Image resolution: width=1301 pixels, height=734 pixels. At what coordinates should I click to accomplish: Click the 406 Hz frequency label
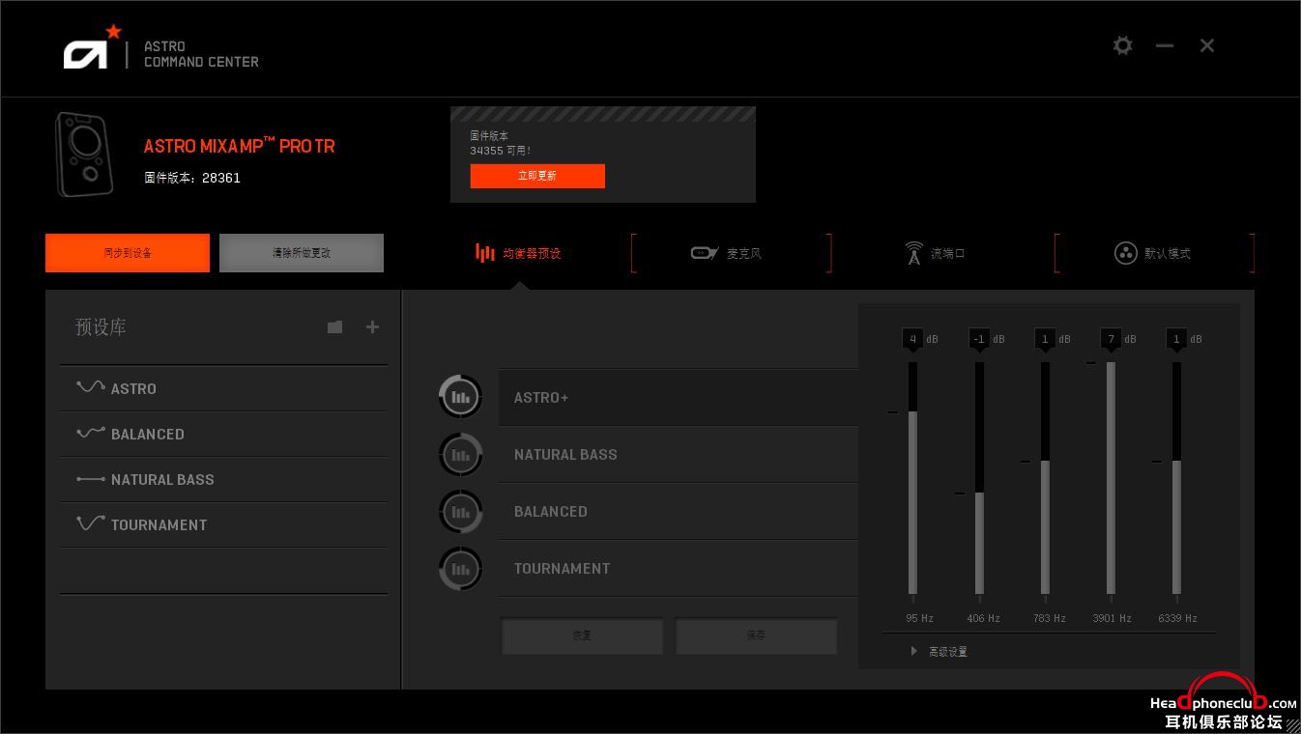[983, 618]
